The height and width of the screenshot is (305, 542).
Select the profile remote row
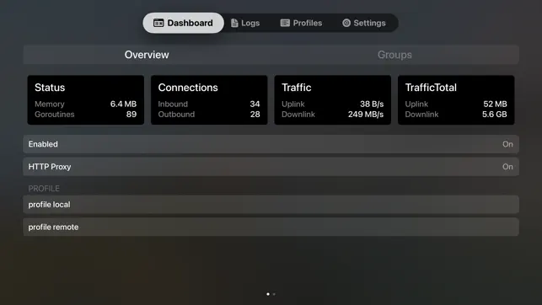271,227
